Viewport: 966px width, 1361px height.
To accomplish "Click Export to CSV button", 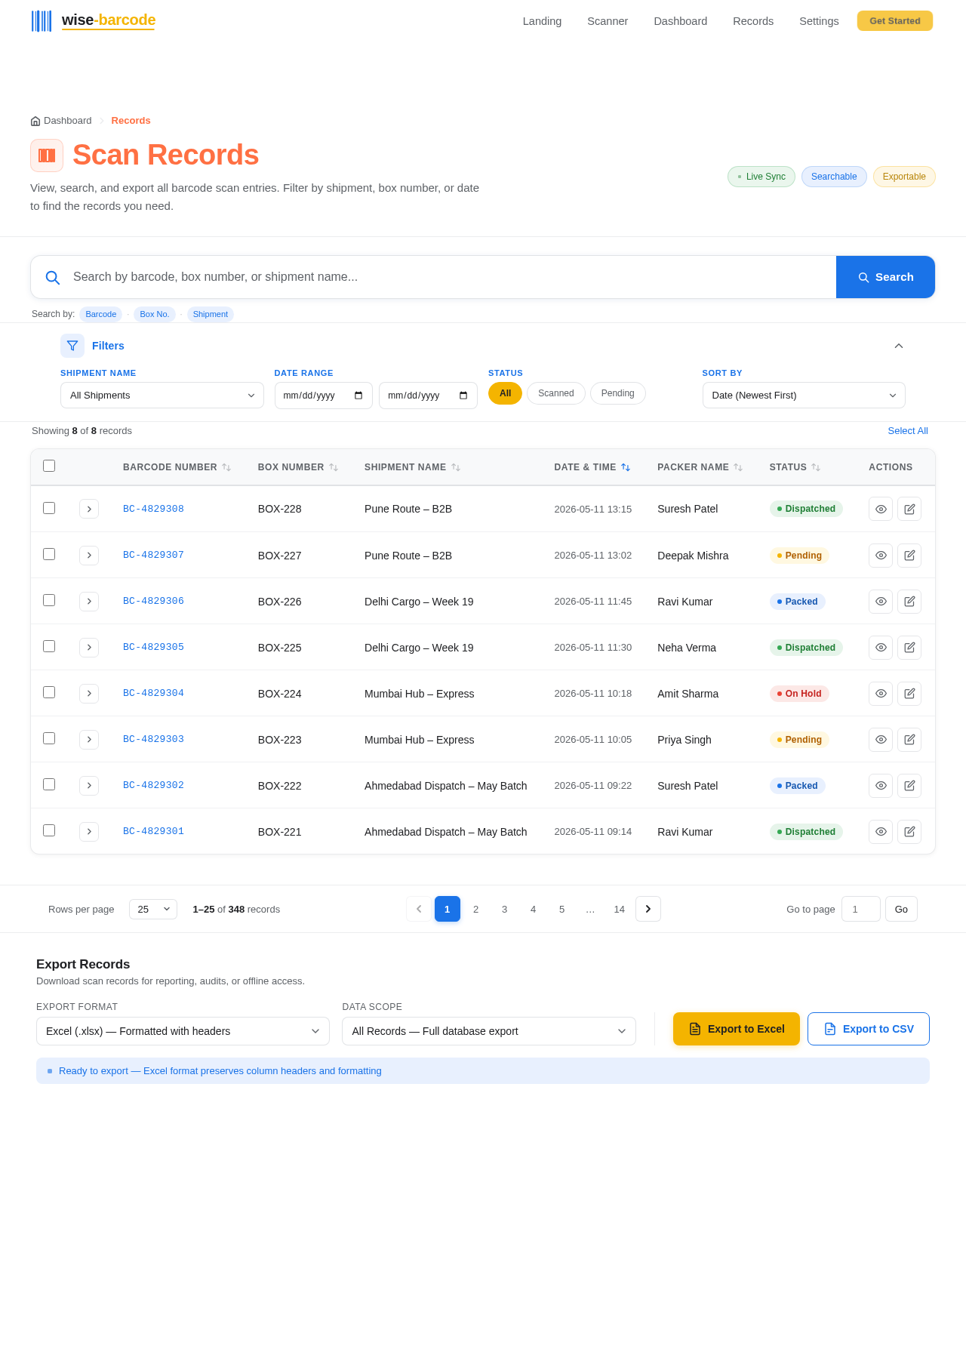I will click(x=869, y=1029).
